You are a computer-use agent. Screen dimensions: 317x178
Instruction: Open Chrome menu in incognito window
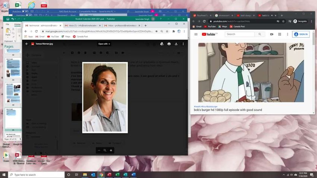[x=311, y=21]
